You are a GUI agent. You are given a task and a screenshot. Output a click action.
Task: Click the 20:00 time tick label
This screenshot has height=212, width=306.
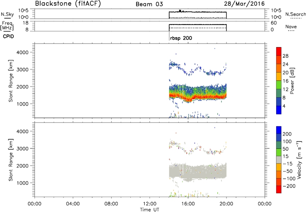point(226,204)
